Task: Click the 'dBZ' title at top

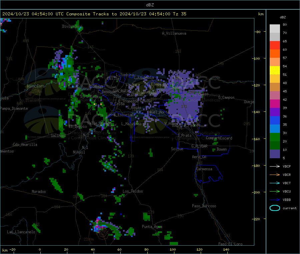Action: [x=150, y=5]
